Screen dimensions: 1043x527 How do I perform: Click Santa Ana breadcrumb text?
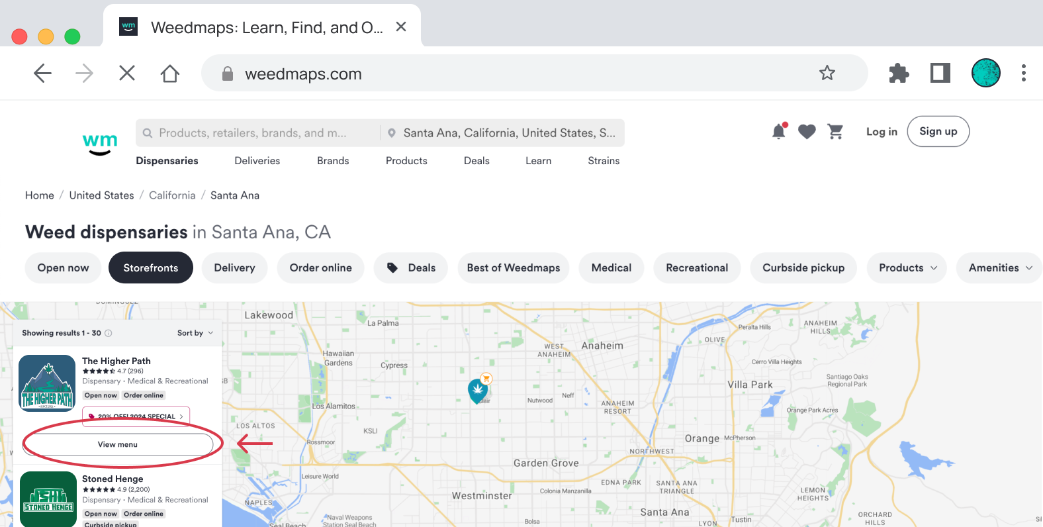coord(235,195)
